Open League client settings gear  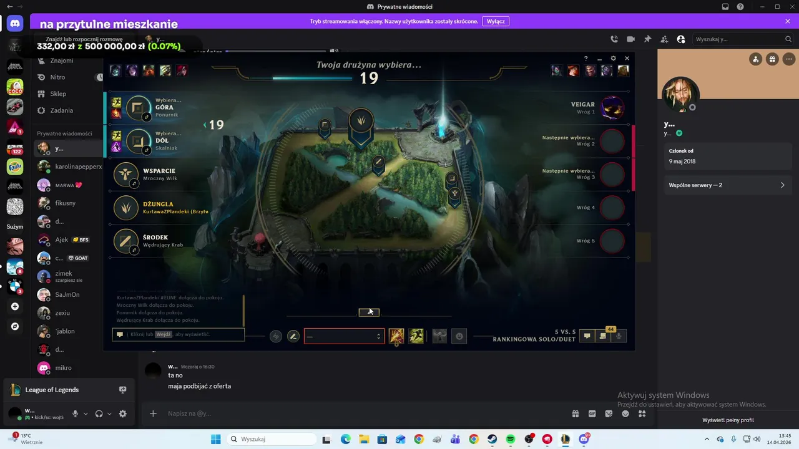pyautogui.click(x=613, y=59)
